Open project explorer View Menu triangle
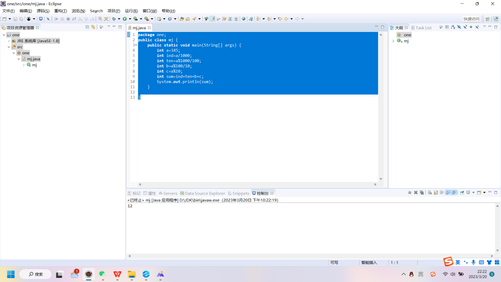The width and height of the screenshot is (501, 282). click(109, 27)
